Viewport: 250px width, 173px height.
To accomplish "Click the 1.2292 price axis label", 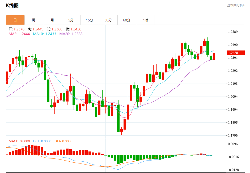I will tap(233, 71).
